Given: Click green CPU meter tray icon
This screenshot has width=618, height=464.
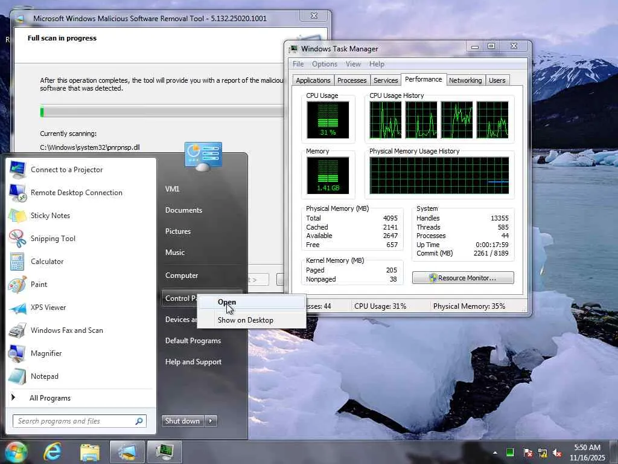Looking at the screenshot, I should point(510,453).
